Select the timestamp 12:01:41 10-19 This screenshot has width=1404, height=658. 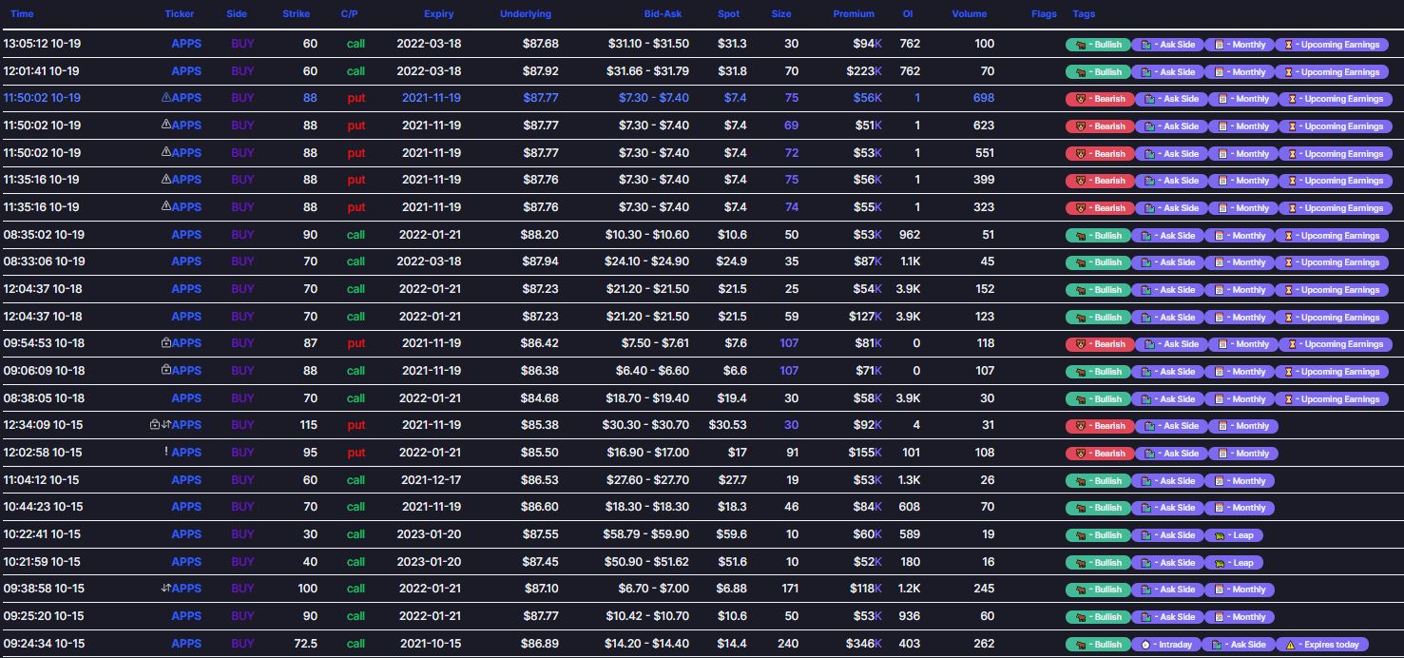click(x=42, y=70)
